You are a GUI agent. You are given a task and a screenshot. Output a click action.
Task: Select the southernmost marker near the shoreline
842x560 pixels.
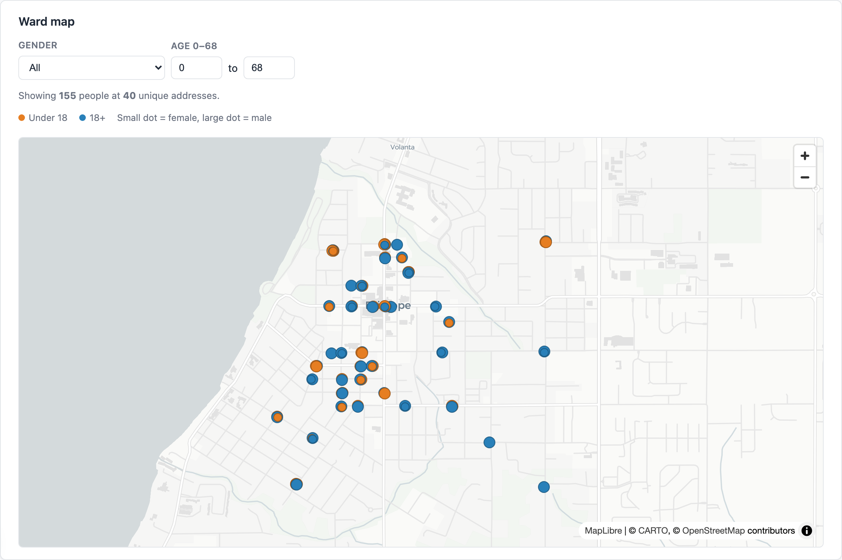pyautogui.click(x=296, y=484)
